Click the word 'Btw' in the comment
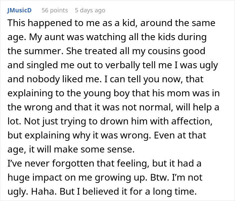235x201 pixels. [x=162, y=179]
